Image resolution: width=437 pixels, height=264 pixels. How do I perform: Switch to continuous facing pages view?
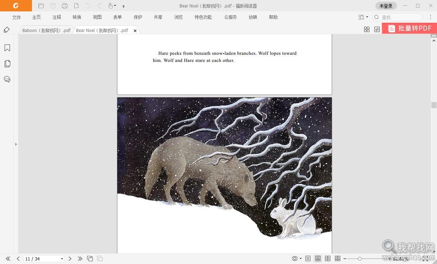338,259
